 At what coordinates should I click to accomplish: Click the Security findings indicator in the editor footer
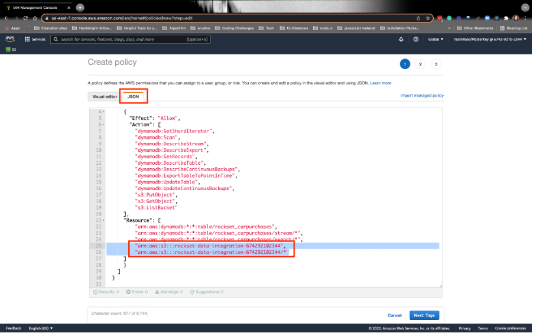(x=106, y=292)
